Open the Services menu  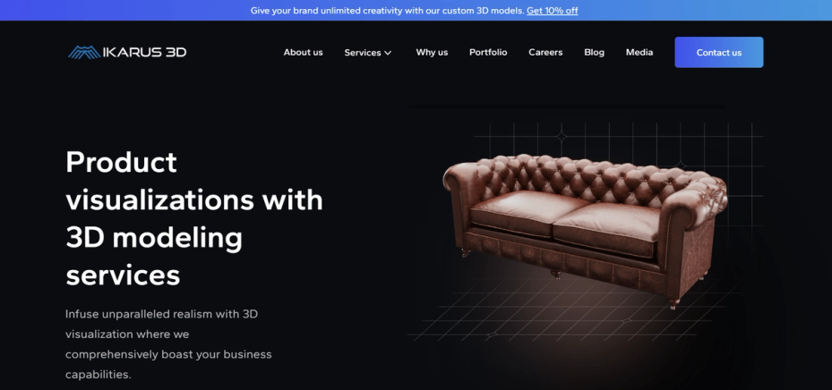tap(368, 53)
